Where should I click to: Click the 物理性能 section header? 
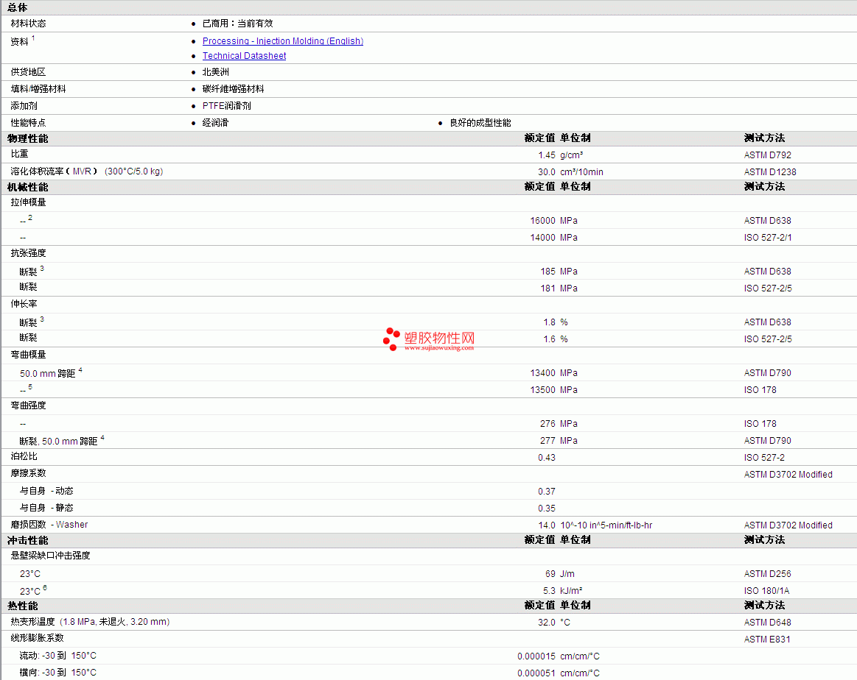[x=28, y=138]
